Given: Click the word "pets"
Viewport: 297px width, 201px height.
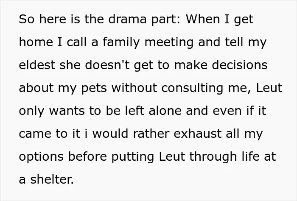Looking at the screenshot, I should (x=94, y=89).
